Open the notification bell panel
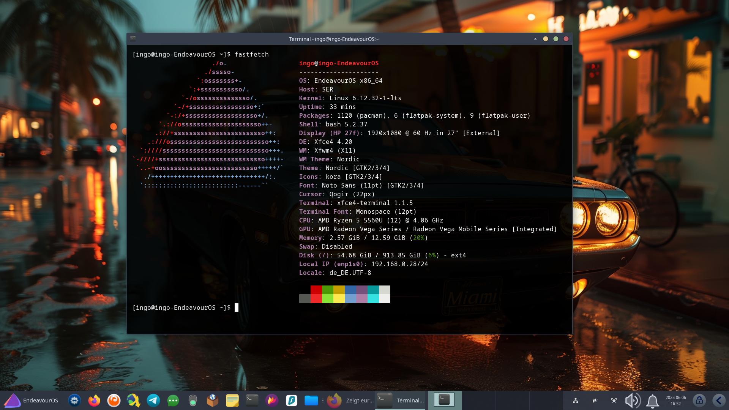729x410 pixels. pyautogui.click(x=652, y=401)
